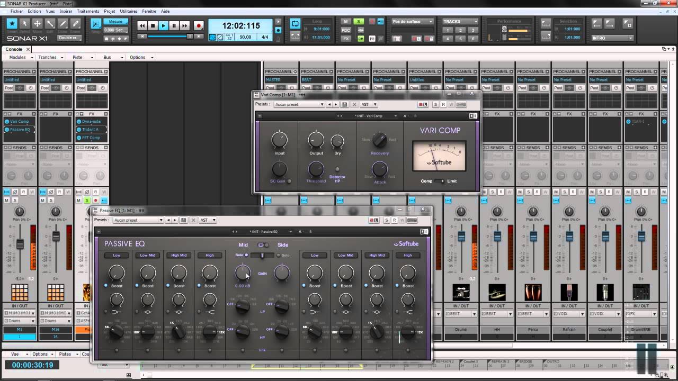Open the Fichier menu
Screen dimensions: 678x381
pyautogui.click(x=16, y=11)
